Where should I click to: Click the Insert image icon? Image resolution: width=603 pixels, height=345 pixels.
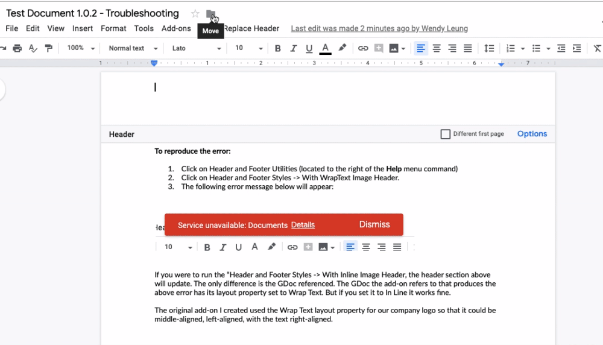click(x=394, y=48)
